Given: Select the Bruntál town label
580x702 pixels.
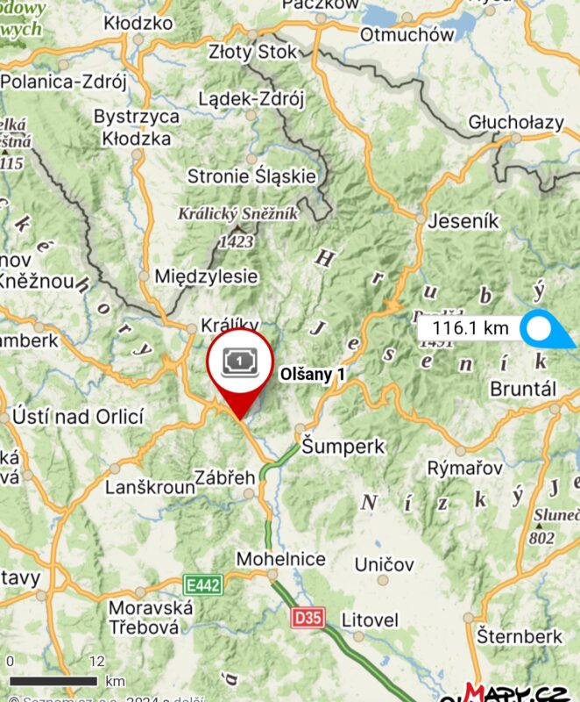Looking at the screenshot, I should (522, 389).
